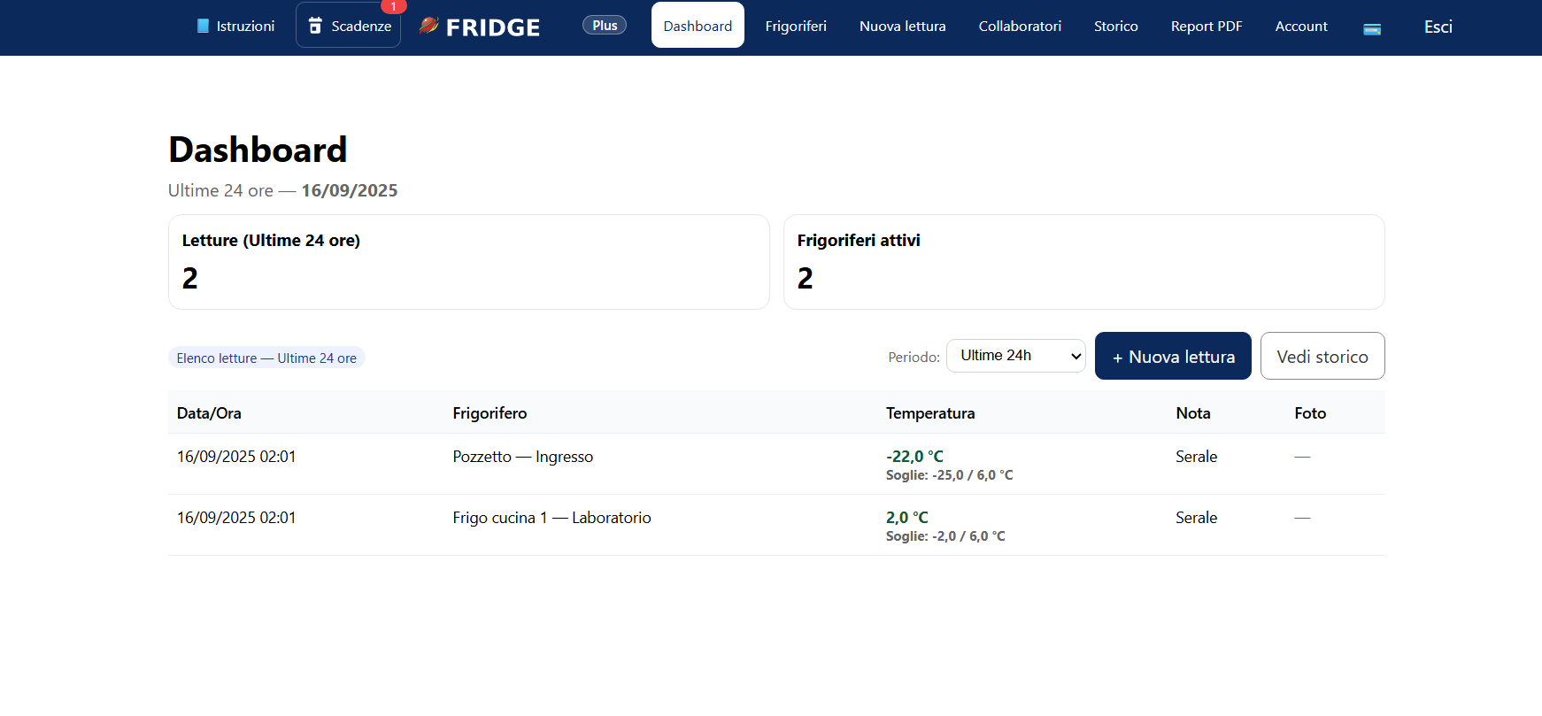Click the Scadenze calendar icon
Screen dimensions: 1542x716
tap(315, 26)
